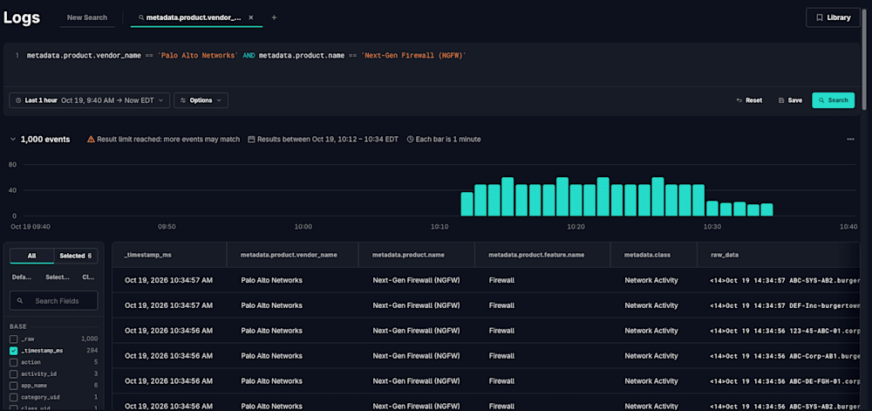Click the clock icon beside Each bar is 1 minute

[411, 140]
